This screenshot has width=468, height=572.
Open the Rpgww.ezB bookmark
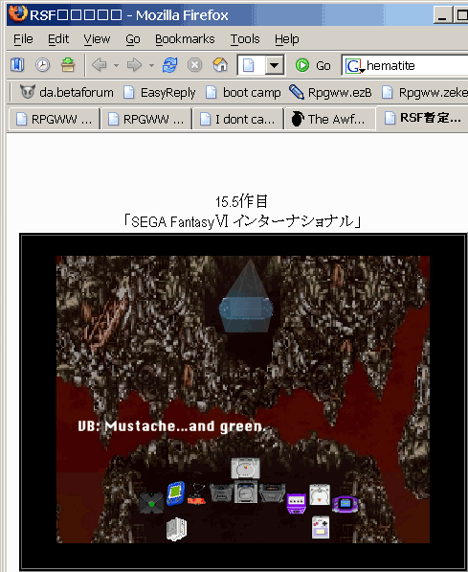tap(330, 92)
